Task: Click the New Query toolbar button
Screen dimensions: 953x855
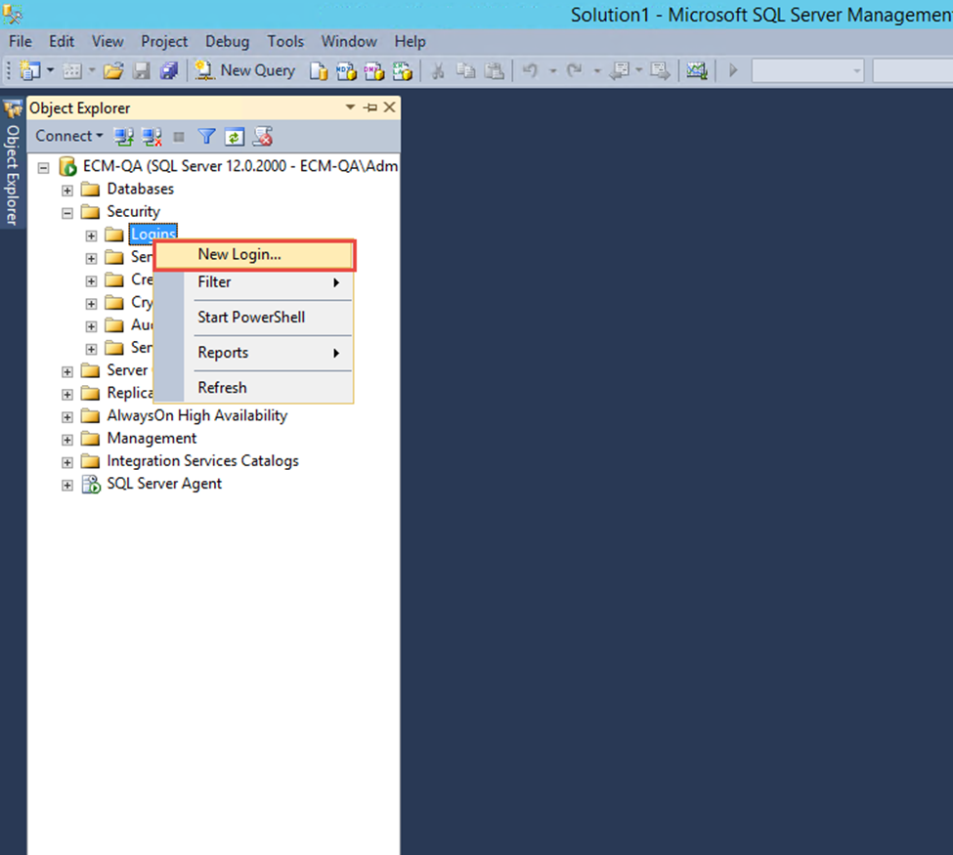Action: 245,70
